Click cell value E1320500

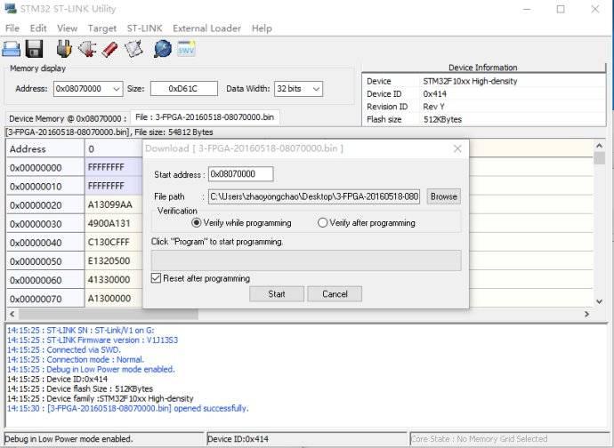click(x=109, y=261)
